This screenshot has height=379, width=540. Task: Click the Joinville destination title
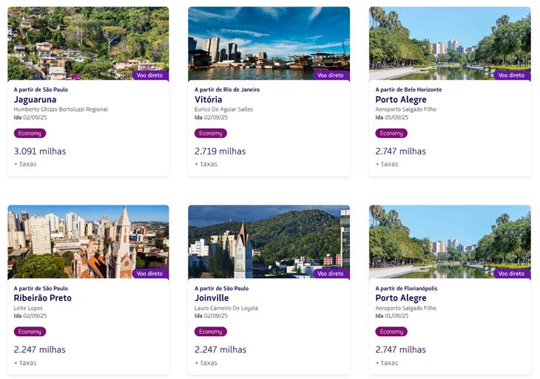212,298
